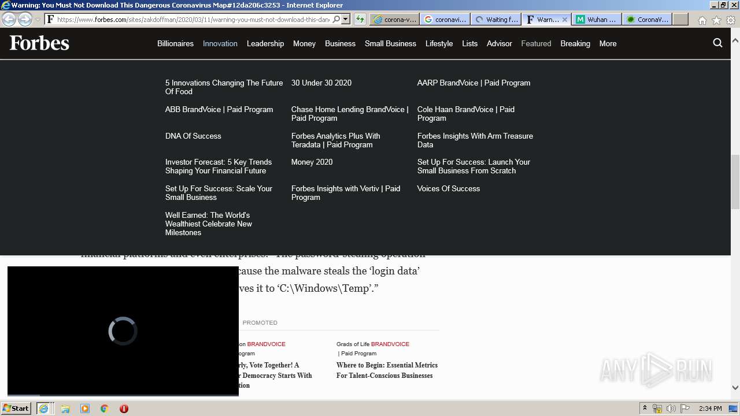Open the DNA Of Success link

pos(193,136)
